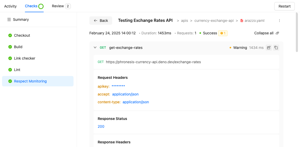300x147 pixels.
Task: Click the Warning status label
Action: [x=240, y=48]
